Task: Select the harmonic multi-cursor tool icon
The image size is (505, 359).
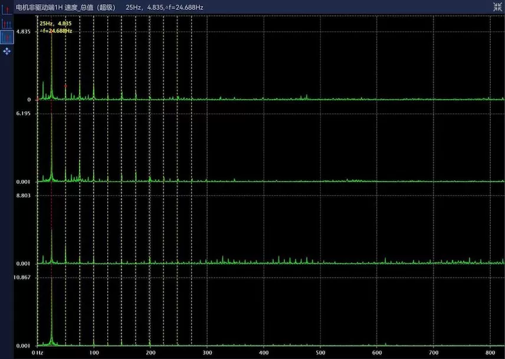Action: coord(7,24)
